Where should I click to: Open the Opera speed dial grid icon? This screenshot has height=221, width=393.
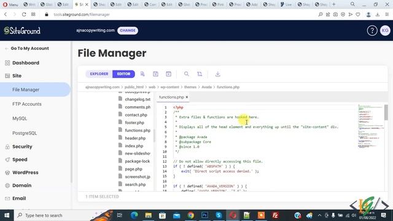pos(33,15)
